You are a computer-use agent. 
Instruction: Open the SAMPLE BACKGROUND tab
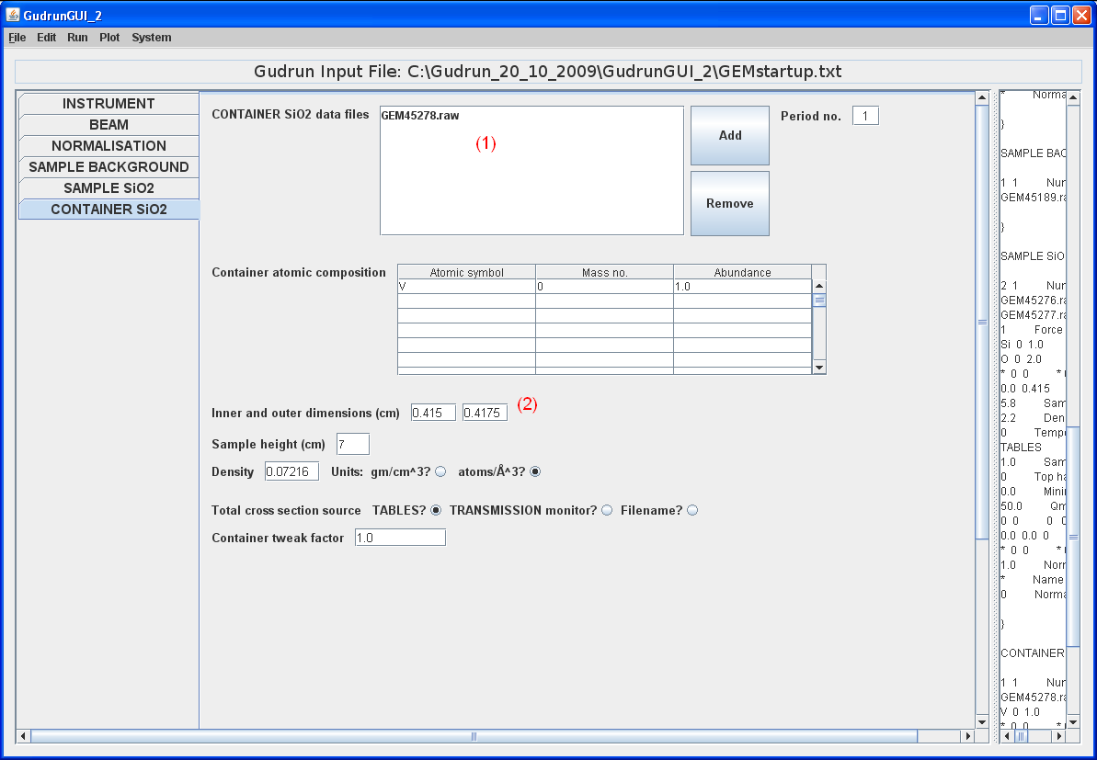[109, 167]
